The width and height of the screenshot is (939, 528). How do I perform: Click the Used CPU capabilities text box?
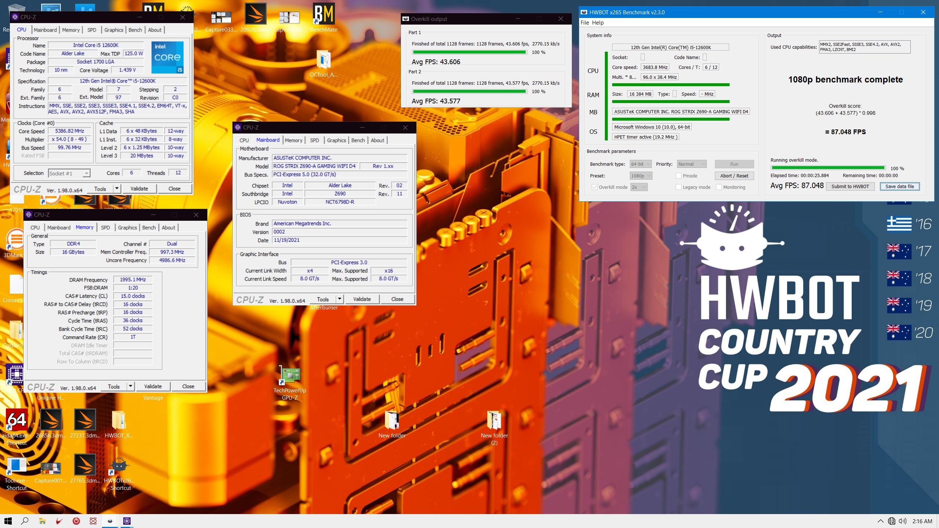[865, 47]
